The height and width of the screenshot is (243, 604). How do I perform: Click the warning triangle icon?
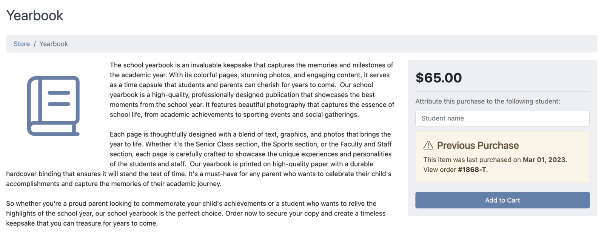click(x=428, y=145)
